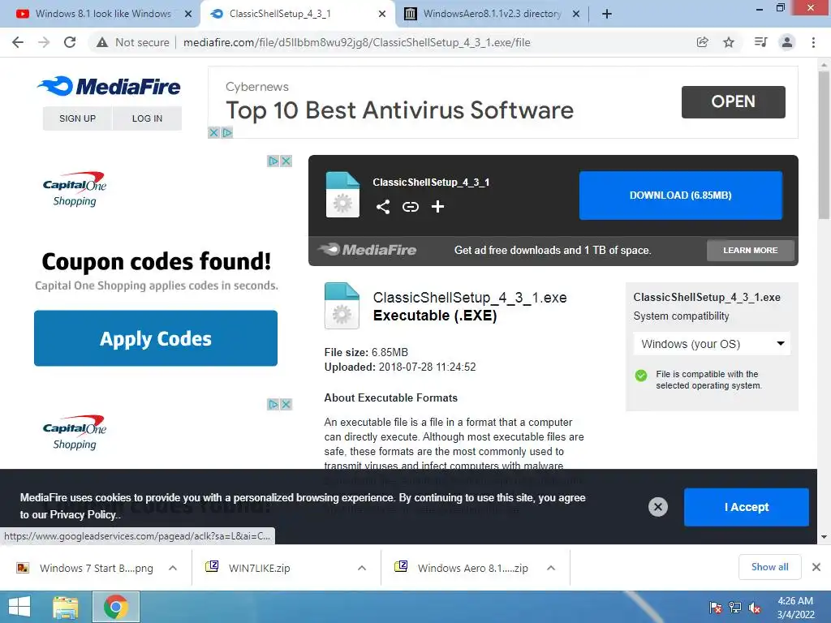Click the scroll up arrow of page scrollbar
This screenshot has height=623, width=831.
[824, 63]
